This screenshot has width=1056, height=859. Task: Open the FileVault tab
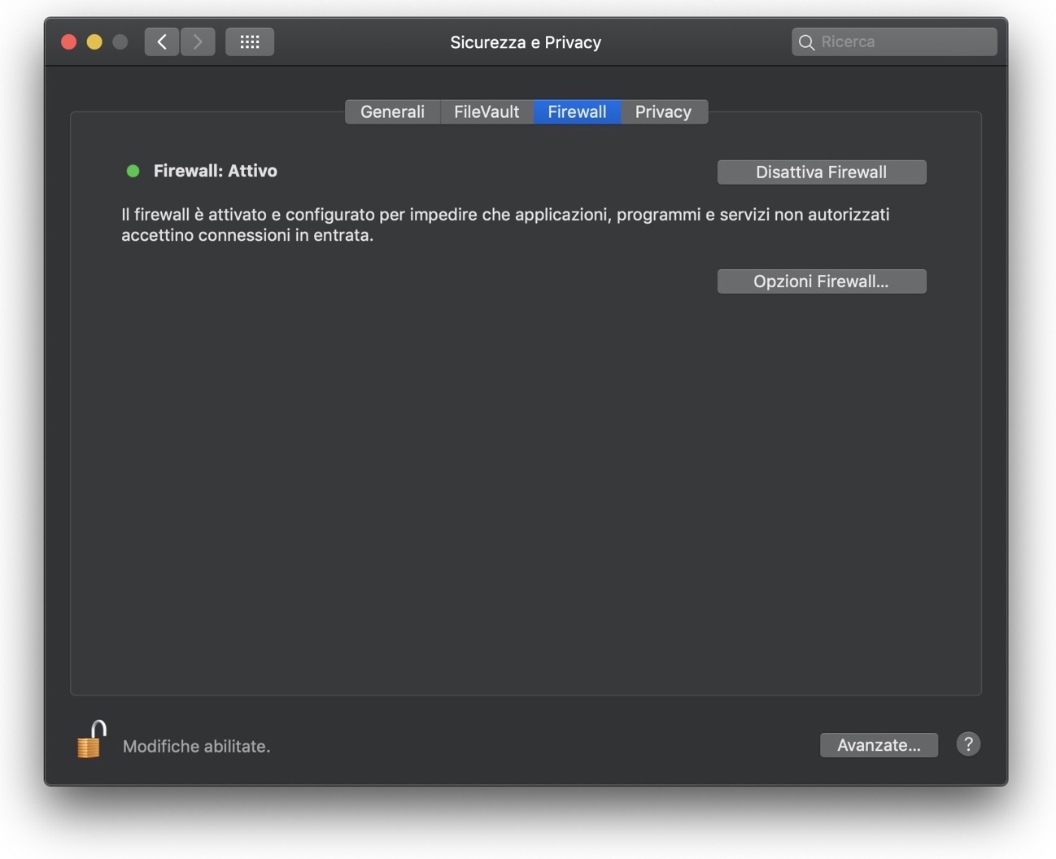tap(486, 111)
